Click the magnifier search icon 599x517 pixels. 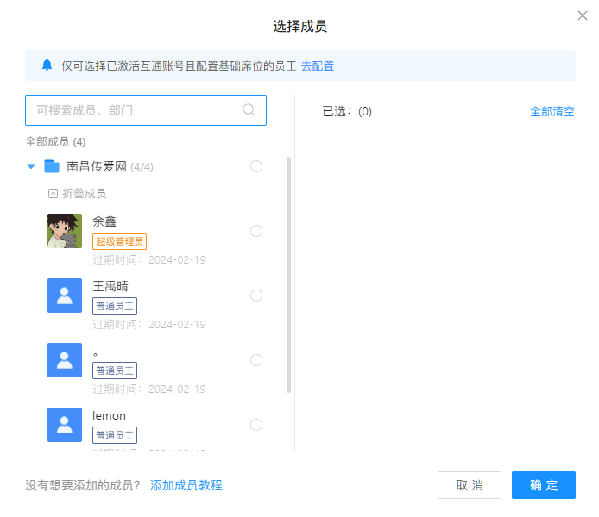(249, 110)
